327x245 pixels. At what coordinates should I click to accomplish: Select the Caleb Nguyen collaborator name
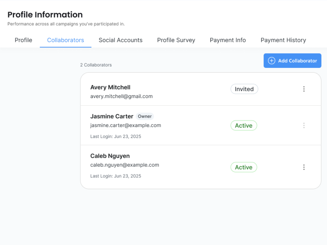click(x=110, y=156)
